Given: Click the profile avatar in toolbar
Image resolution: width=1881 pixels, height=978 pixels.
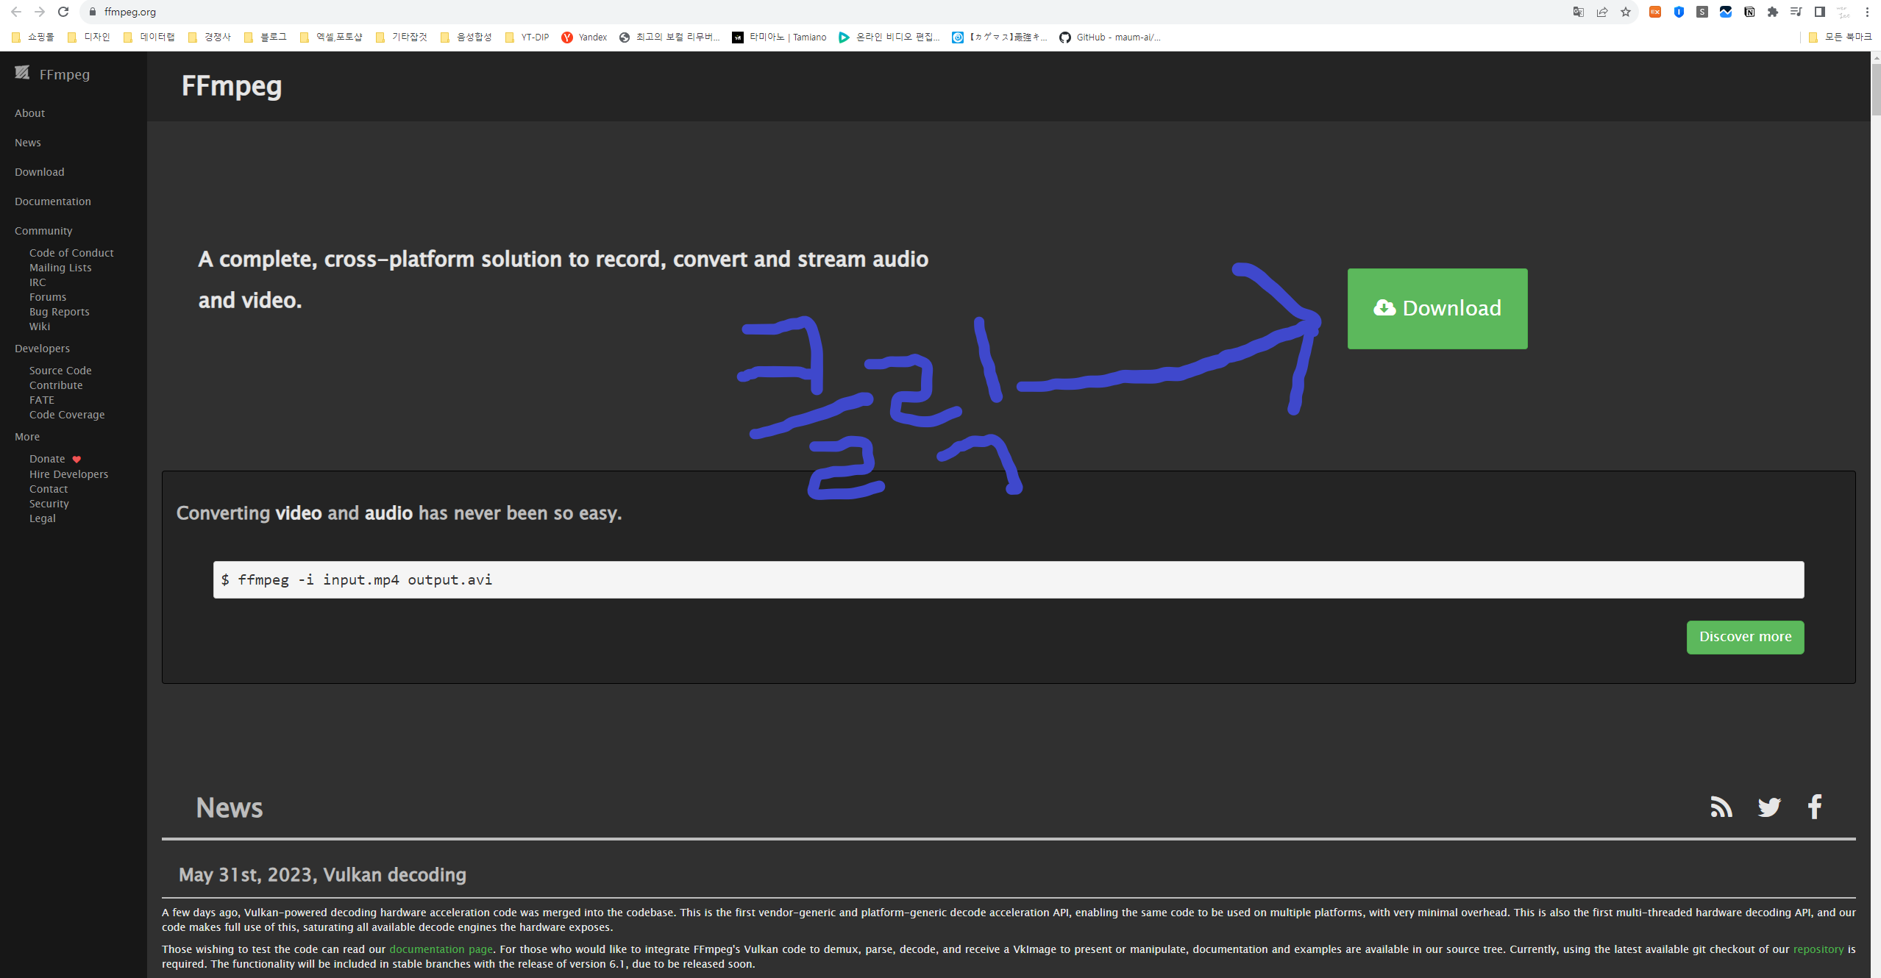Looking at the screenshot, I should point(1843,12).
